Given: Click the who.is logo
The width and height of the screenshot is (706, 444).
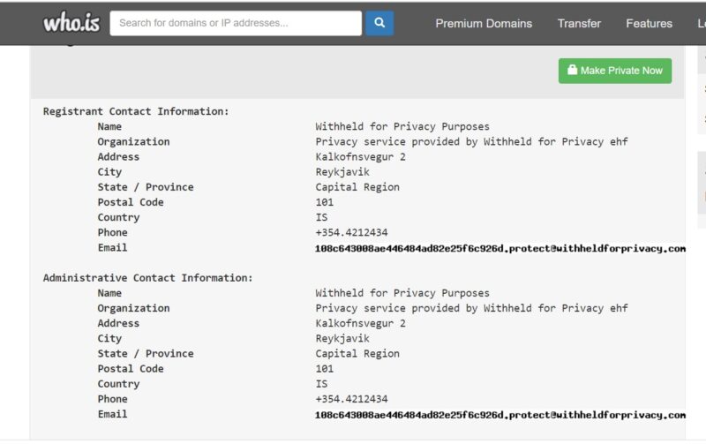Looking at the screenshot, I should (x=71, y=23).
